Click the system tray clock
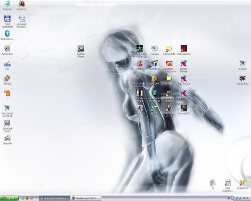 pyautogui.click(x=245, y=198)
